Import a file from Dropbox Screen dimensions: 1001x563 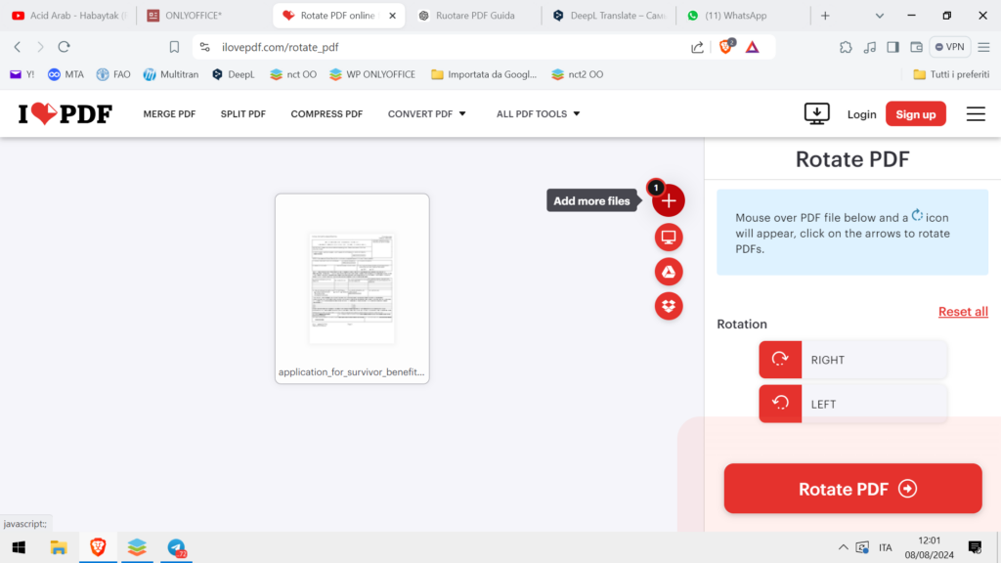669,306
